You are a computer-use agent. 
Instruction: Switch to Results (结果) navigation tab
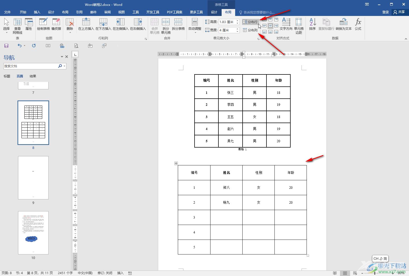coord(33,76)
